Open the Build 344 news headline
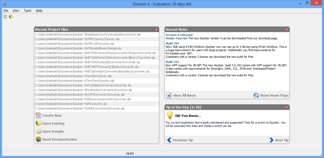324x158 pixels. coord(172,43)
